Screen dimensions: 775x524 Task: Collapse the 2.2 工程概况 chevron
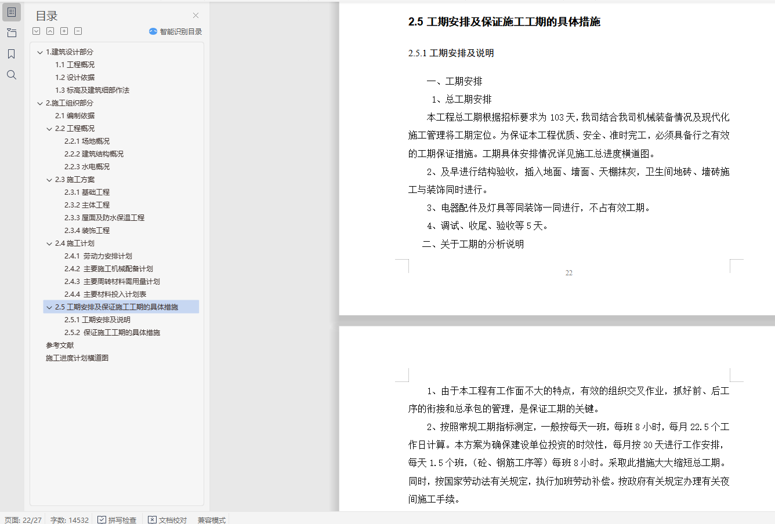click(49, 129)
